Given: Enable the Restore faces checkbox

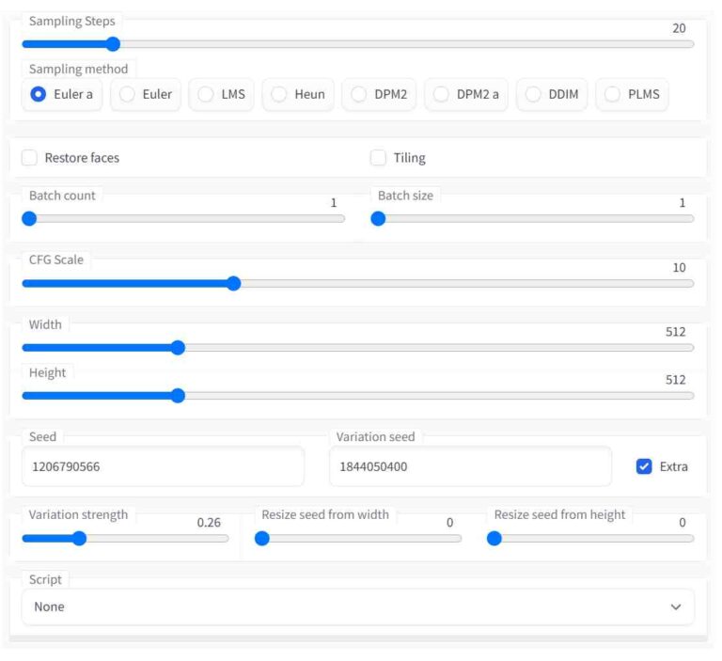Looking at the screenshot, I should point(30,158).
